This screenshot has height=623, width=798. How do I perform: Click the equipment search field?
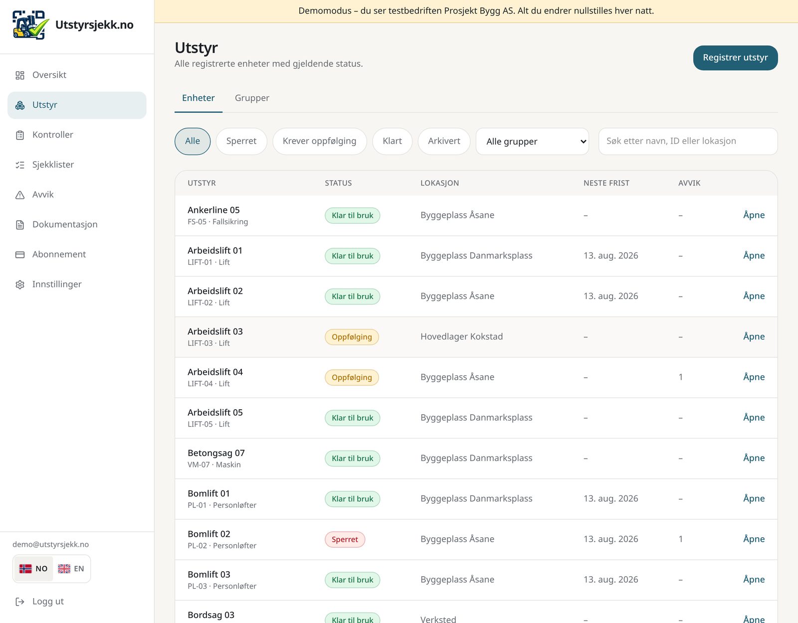[688, 142]
